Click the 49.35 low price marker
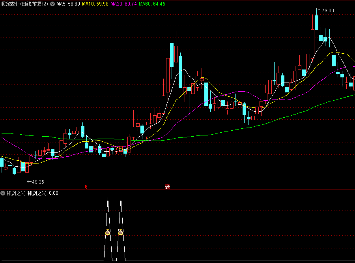The height and width of the screenshot is (263, 355). (38, 182)
